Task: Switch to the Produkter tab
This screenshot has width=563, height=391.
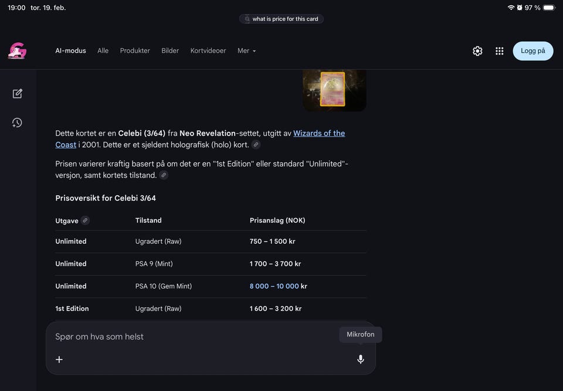Action: (135, 50)
